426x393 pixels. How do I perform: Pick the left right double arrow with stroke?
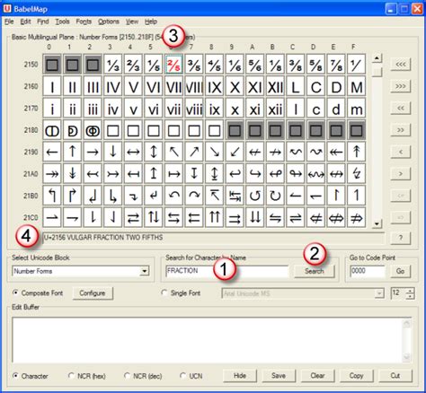tap(336, 218)
